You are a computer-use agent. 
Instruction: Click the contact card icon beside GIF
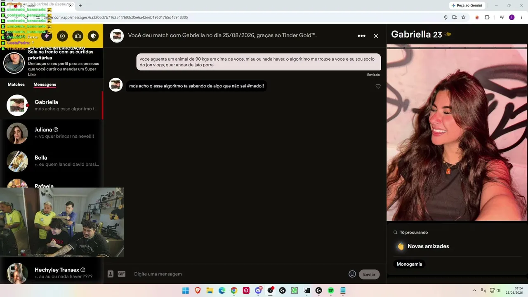click(x=111, y=274)
